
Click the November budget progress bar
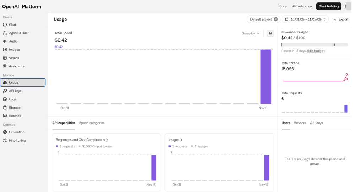coord(314,45)
